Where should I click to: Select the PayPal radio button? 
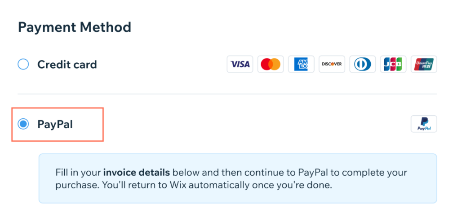tap(23, 124)
